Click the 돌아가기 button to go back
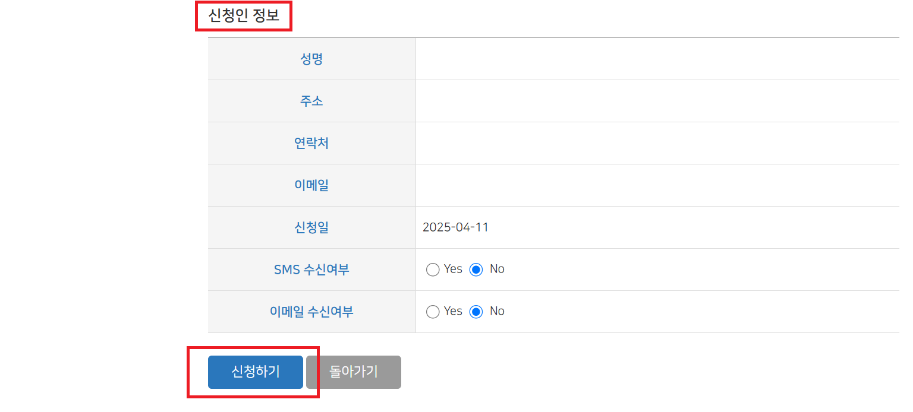This screenshot has width=913, height=412. 353,372
